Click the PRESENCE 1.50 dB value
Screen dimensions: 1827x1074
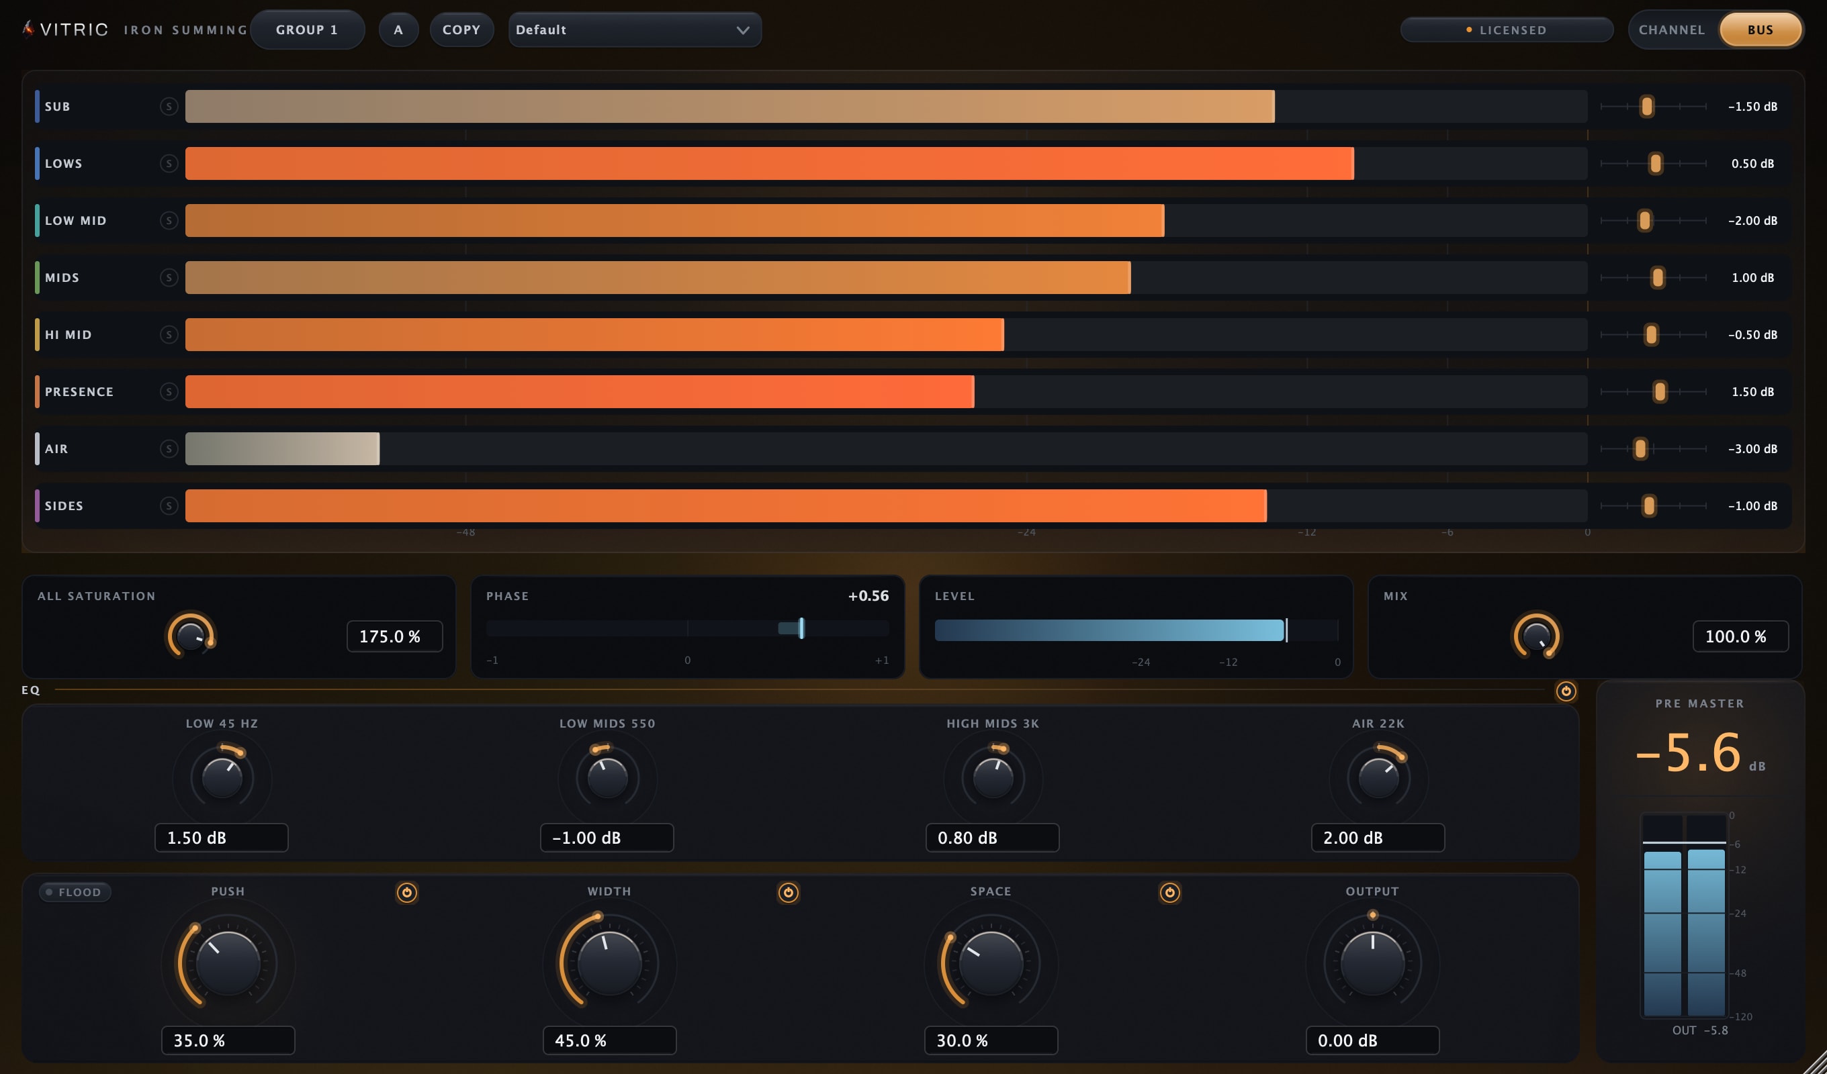pyautogui.click(x=1752, y=392)
